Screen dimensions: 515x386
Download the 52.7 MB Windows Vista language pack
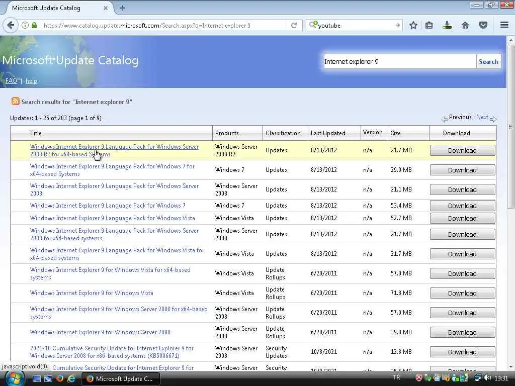click(463, 218)
